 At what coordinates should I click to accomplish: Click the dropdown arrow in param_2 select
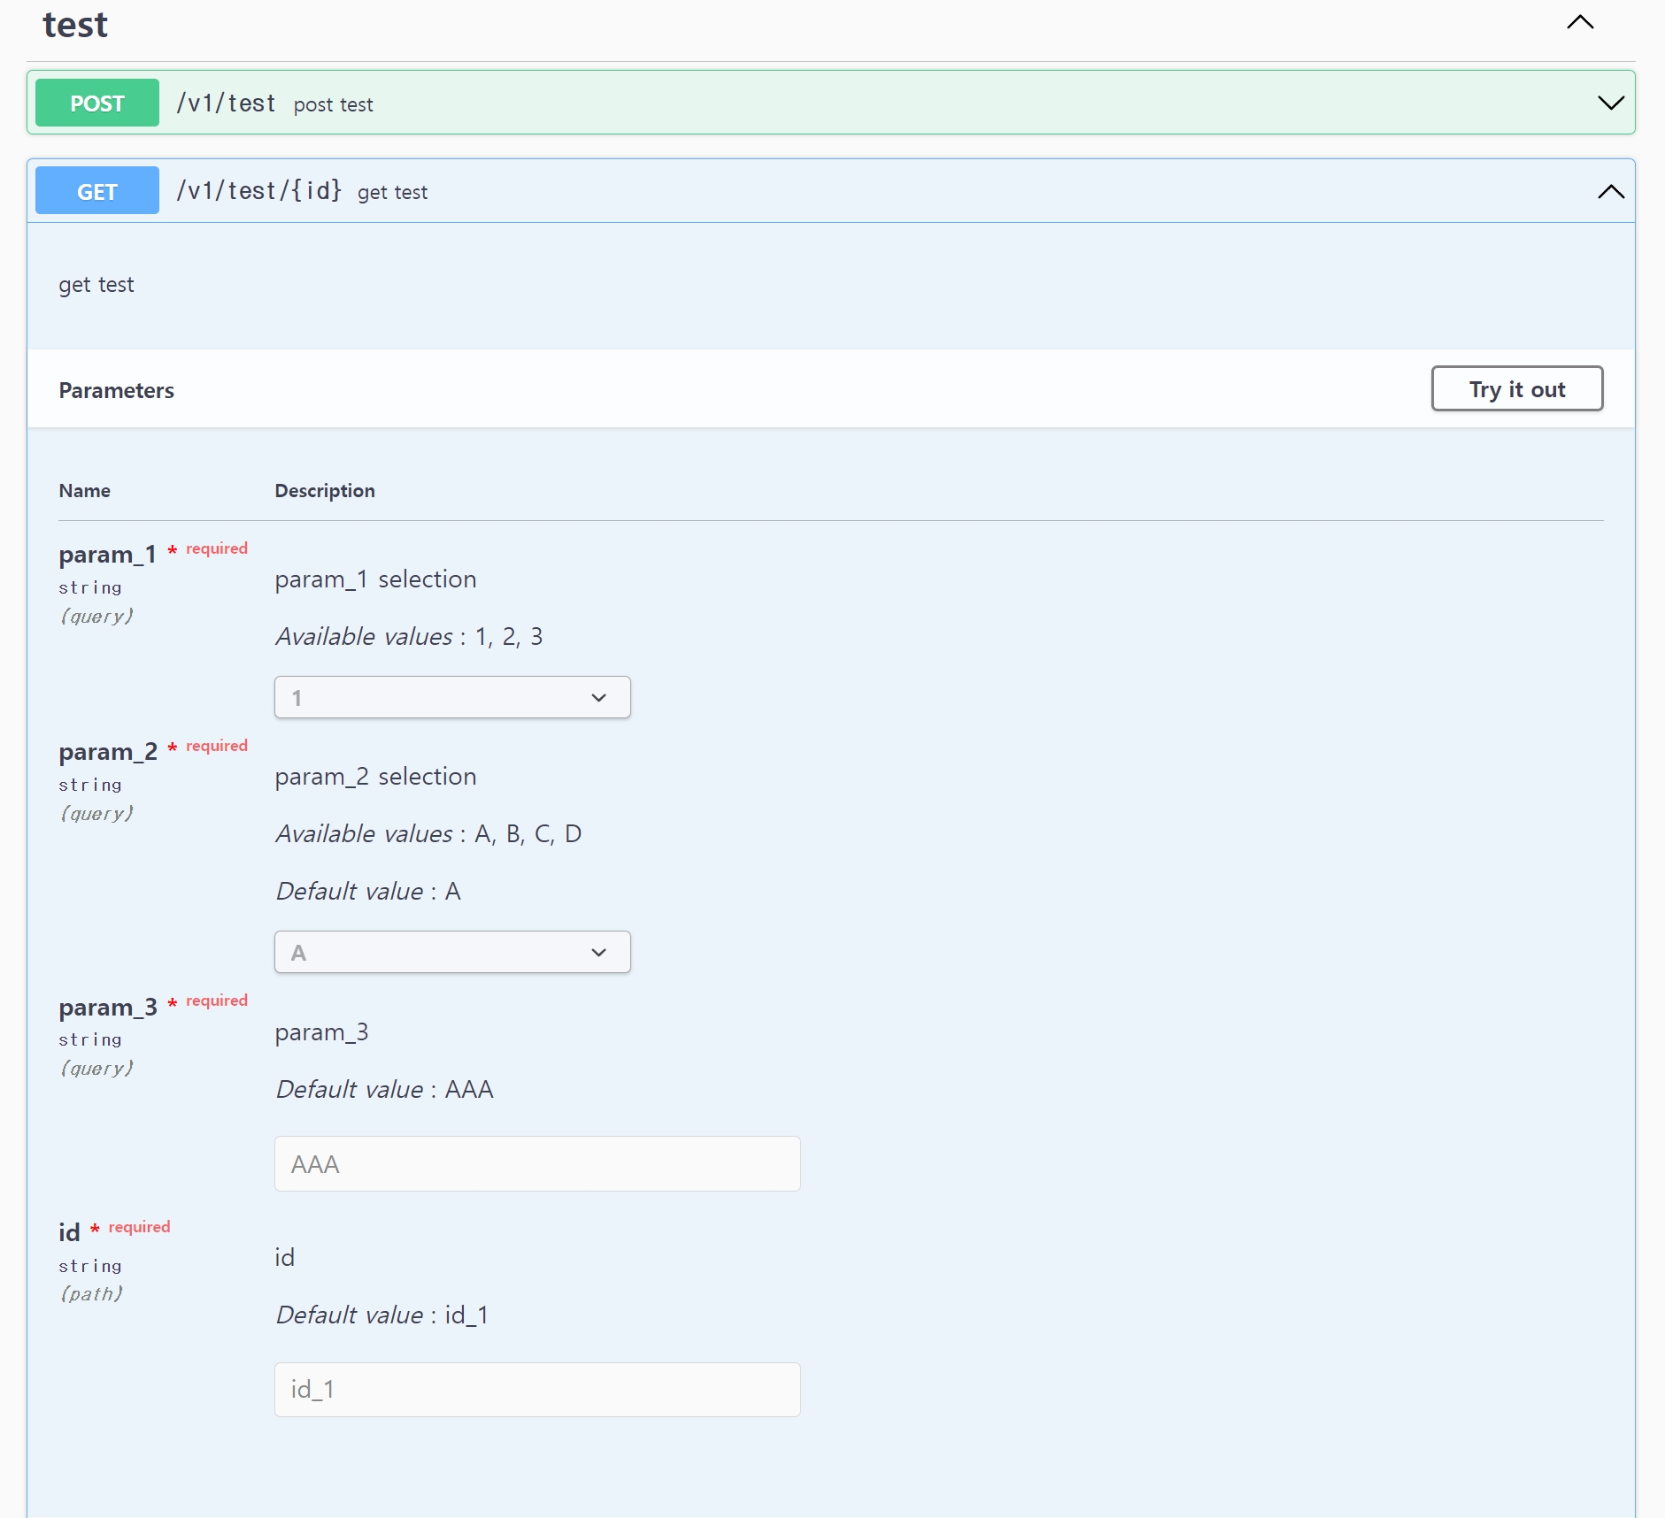599,953
